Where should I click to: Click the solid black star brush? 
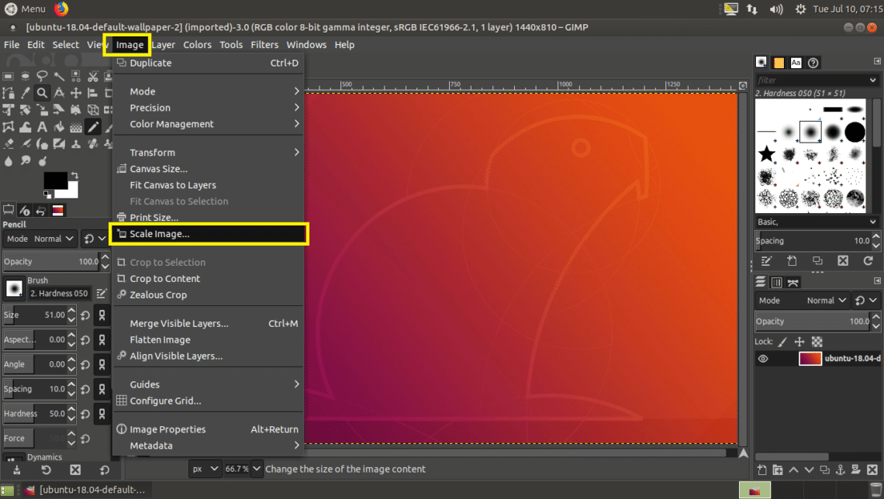tap(766, 154)
